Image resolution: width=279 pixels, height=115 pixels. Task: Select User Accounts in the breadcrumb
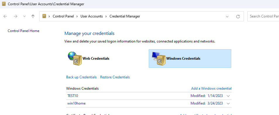point(92,16)
